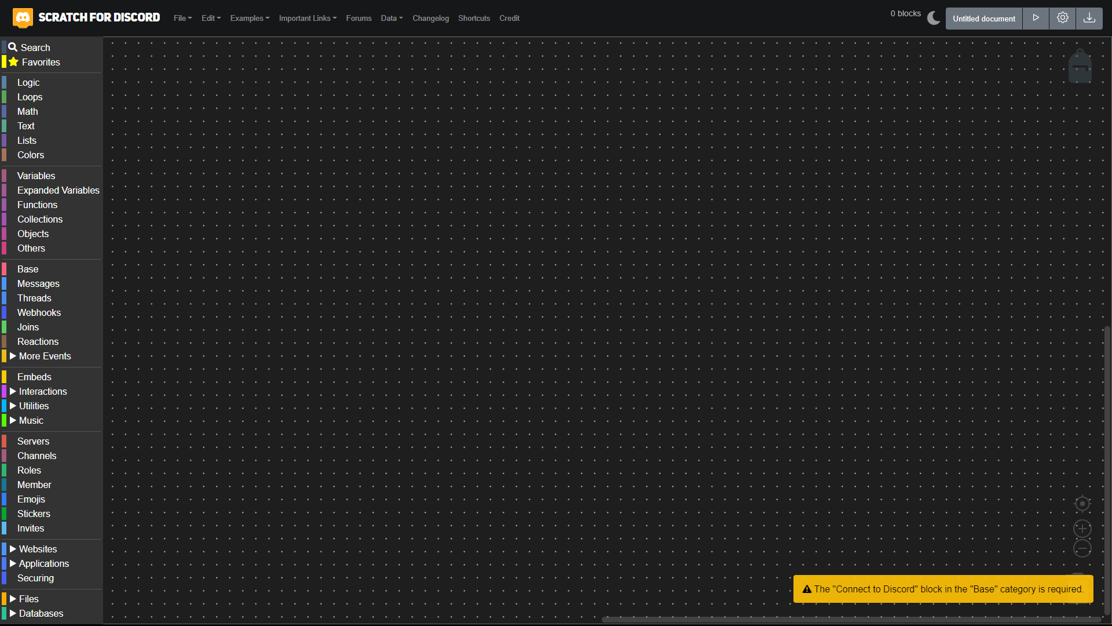Toggle dark mode with the moon icon
1112x626 pixels.
tap(934, 19)
